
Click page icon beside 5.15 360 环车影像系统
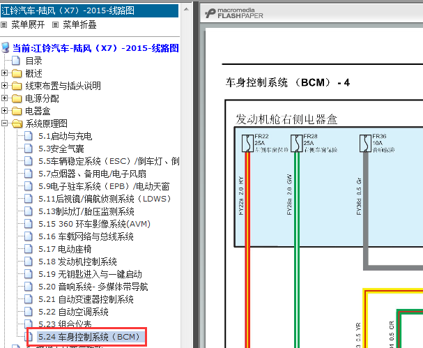(29, 224)
